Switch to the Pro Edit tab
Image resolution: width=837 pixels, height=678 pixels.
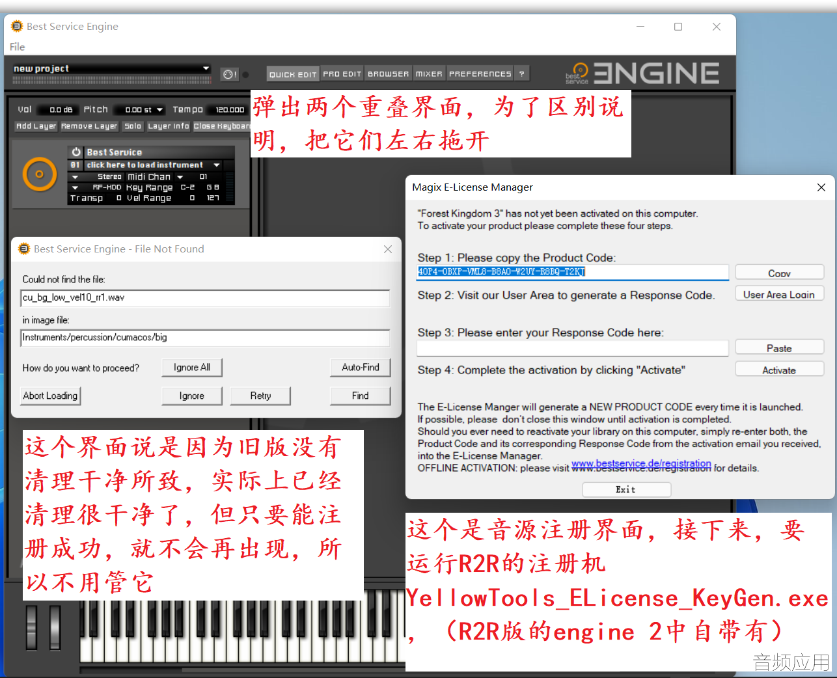(x=342, y=74)
